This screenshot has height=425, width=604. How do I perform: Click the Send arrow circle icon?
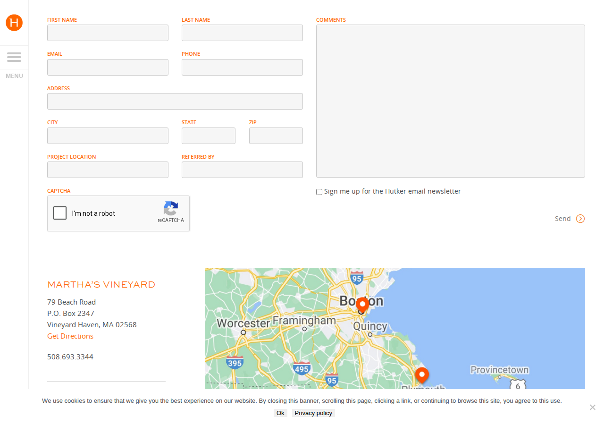pyautogui.click(x=580, y=219)
